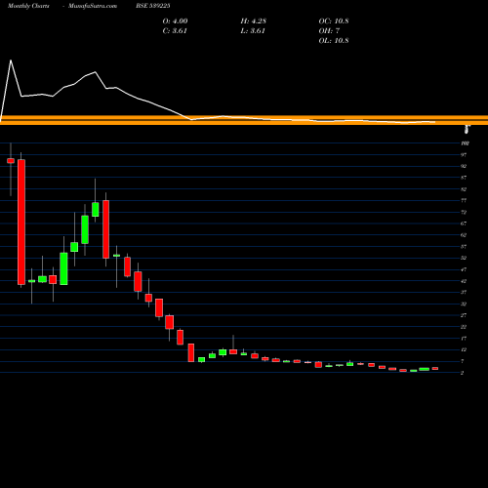Click the open value "O: 4.00"
The width and height of the screenshot is (488, 488).
[x=175, y=21]
